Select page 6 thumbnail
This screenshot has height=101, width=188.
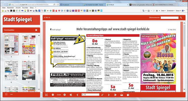[x=11, y=70]
